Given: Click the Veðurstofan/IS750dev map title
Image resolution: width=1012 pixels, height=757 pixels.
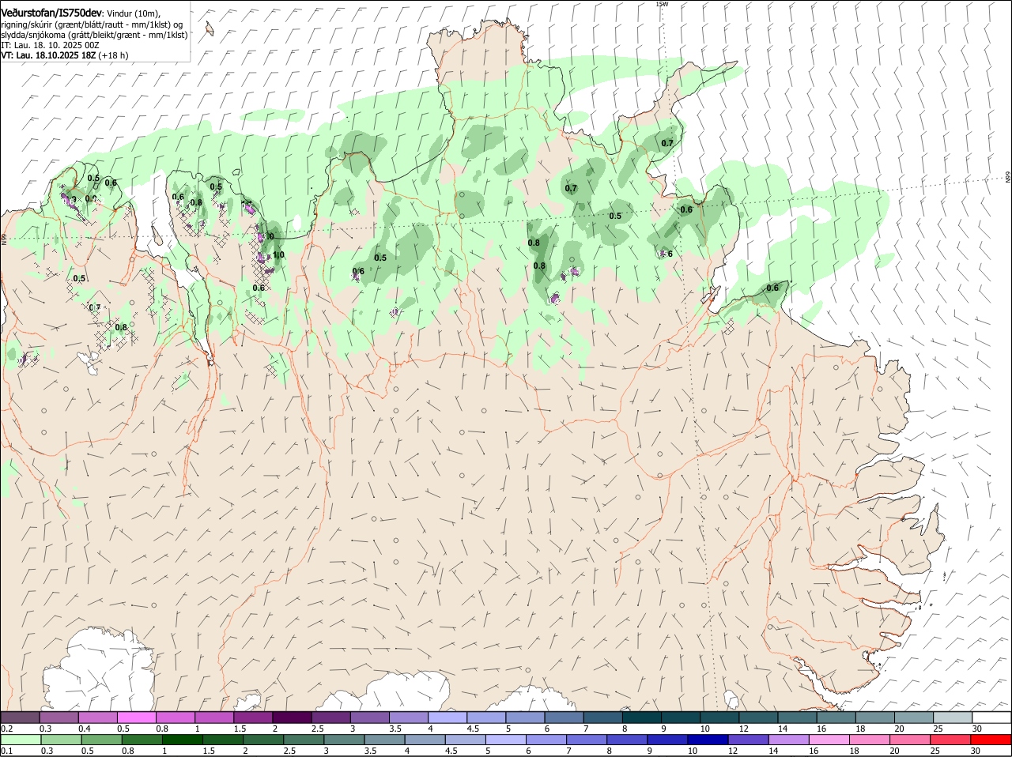Looking at the screenshot, I should point(51,13).
